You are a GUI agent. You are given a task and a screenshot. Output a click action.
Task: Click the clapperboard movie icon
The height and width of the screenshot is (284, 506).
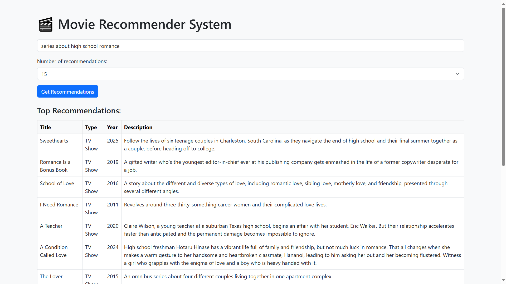(x=46, y=24)
